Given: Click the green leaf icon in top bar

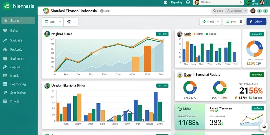Looking at the screenshot, I should (248, 2).
